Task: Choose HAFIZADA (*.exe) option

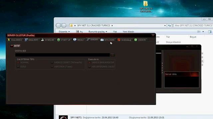Action: 52,67
